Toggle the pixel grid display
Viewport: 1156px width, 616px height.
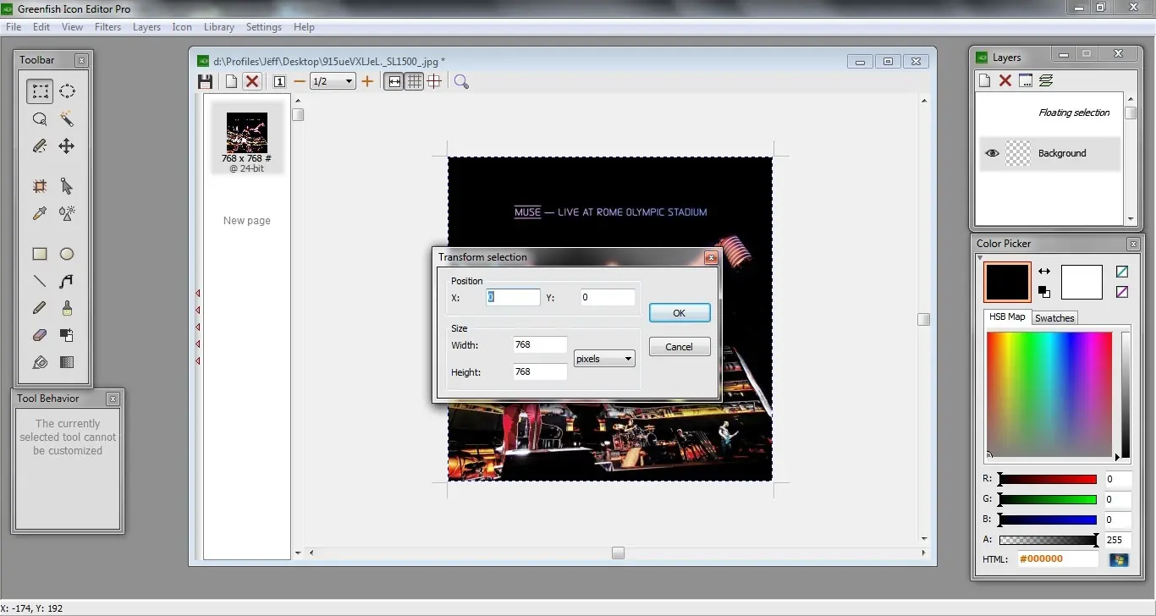(x=414, y=81)
